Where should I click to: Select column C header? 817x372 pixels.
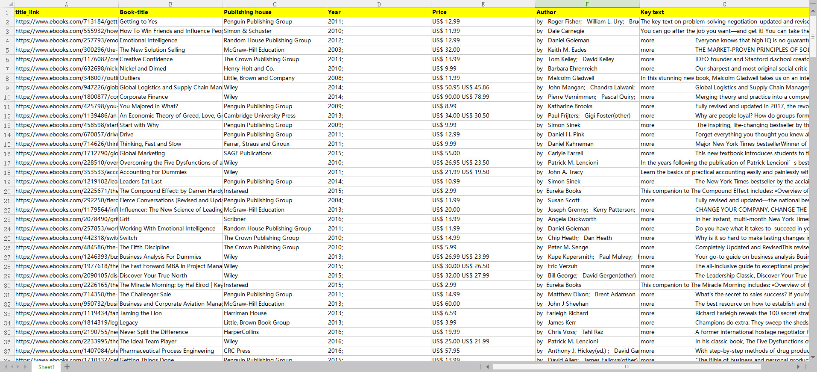click(275, 4)
